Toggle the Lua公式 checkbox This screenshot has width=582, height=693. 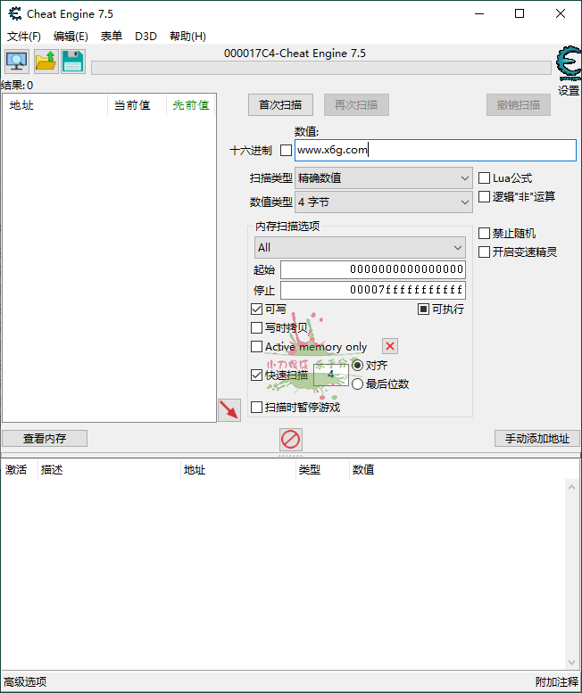[x=485, y=178]
